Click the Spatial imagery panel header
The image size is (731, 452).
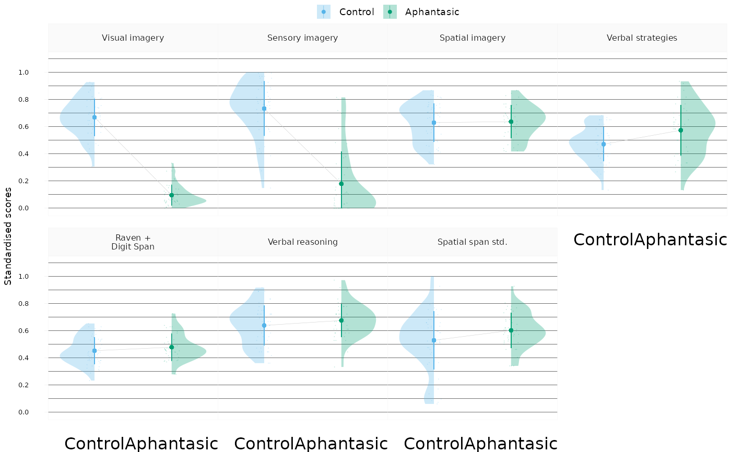point(472,38)
